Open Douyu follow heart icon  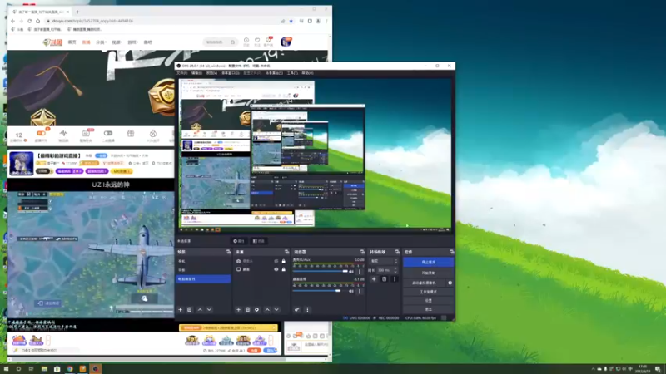[257, 41]
